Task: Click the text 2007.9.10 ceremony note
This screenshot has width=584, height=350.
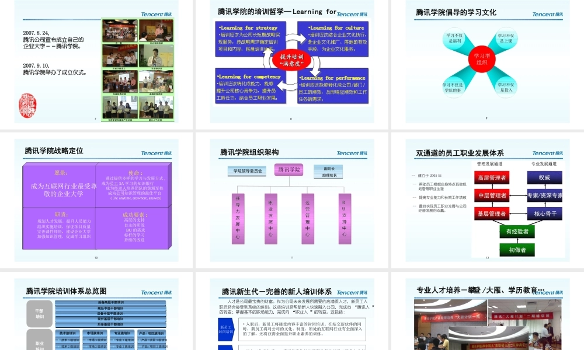Action: point(55,69)
